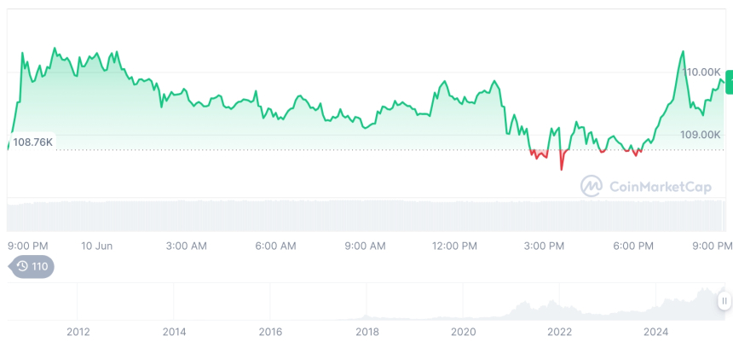Click the highest green peak near 110.00K

683,53
